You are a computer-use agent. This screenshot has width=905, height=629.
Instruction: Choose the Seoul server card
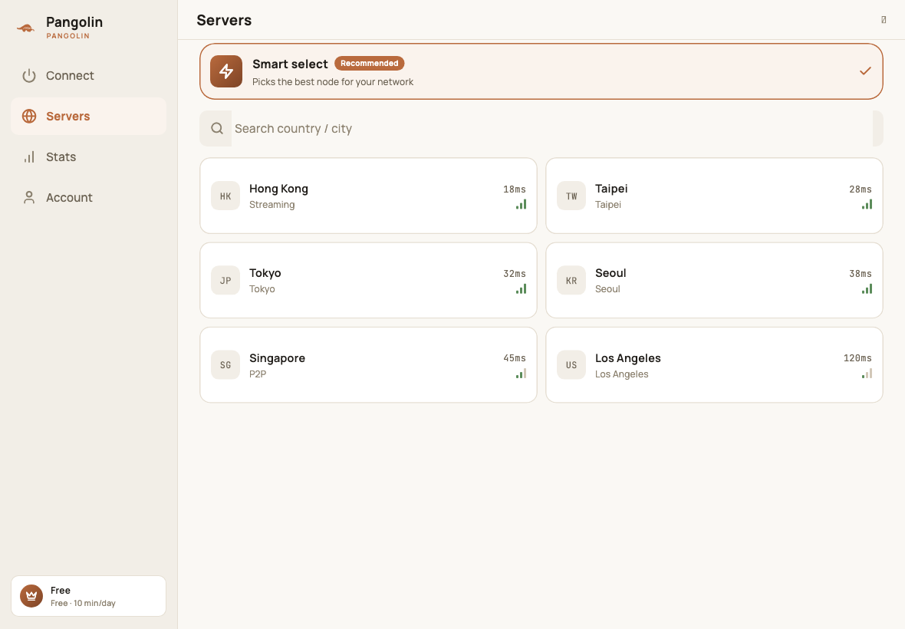(714, 281)
